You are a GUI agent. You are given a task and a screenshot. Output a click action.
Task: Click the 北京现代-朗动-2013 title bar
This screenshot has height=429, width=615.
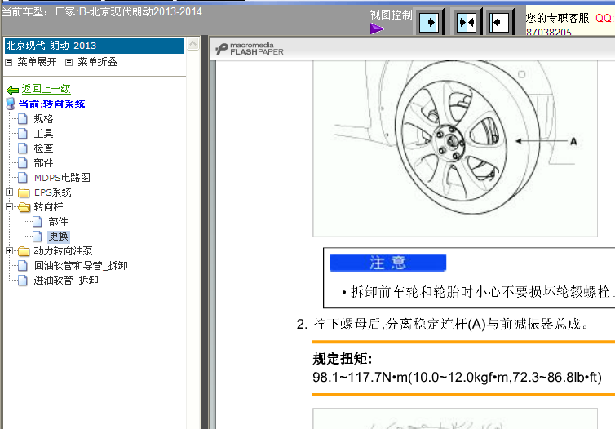click(94, 46)
